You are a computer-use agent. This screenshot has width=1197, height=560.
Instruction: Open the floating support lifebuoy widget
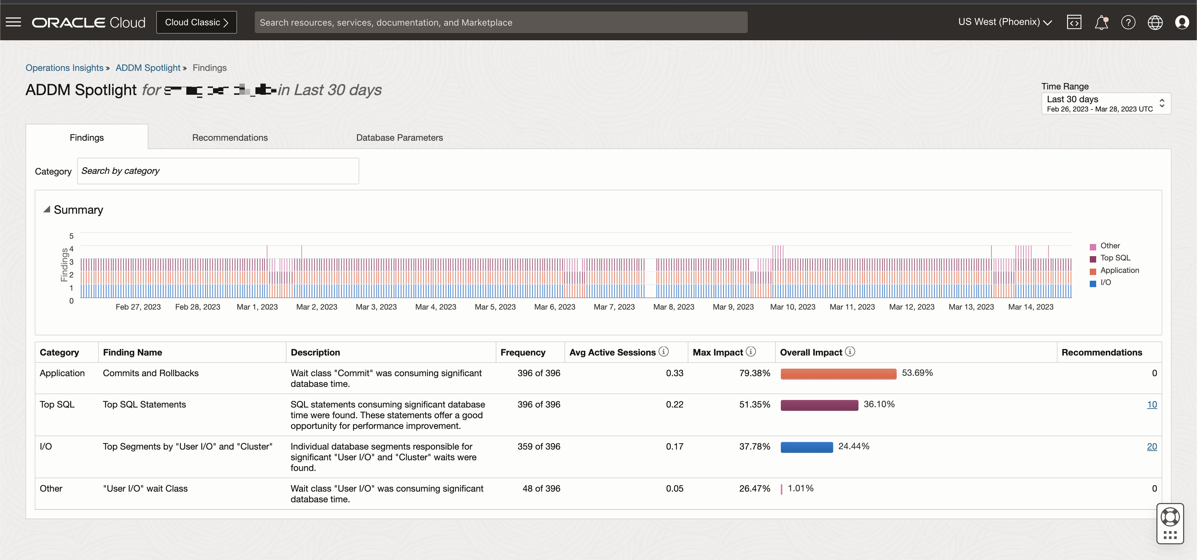pos(1170,518)
